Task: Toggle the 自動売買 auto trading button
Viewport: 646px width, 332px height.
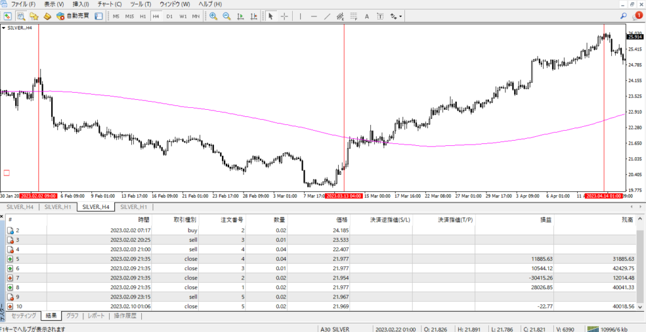Action: click(73, 16)
